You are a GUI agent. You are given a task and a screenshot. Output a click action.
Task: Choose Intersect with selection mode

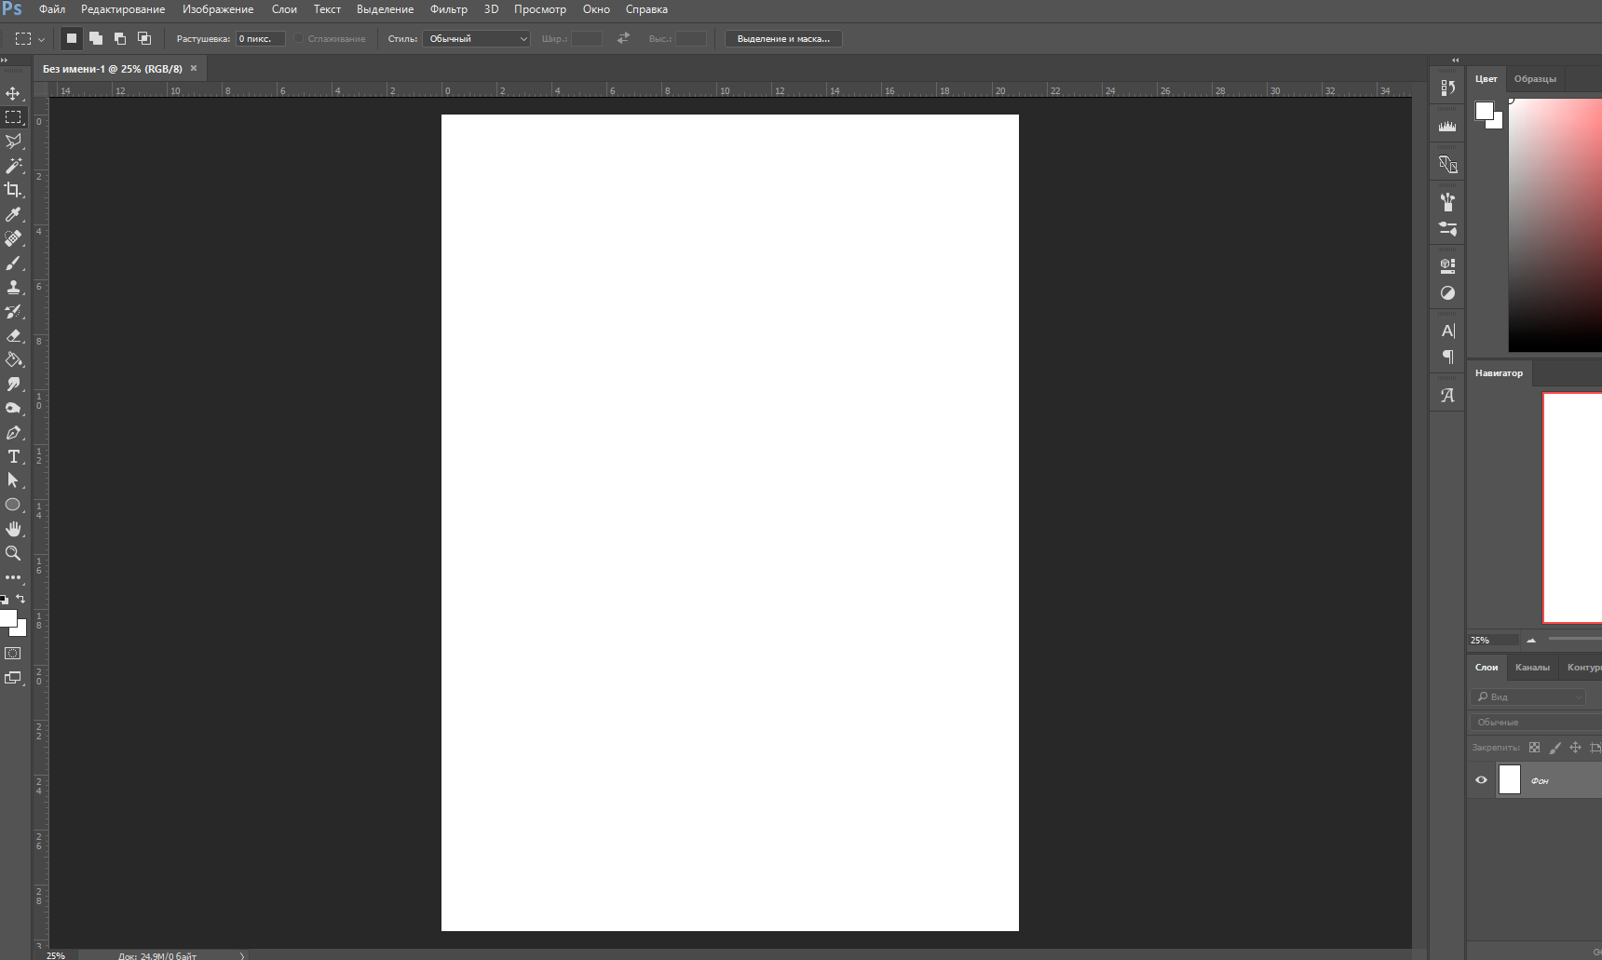coord(143,38)
